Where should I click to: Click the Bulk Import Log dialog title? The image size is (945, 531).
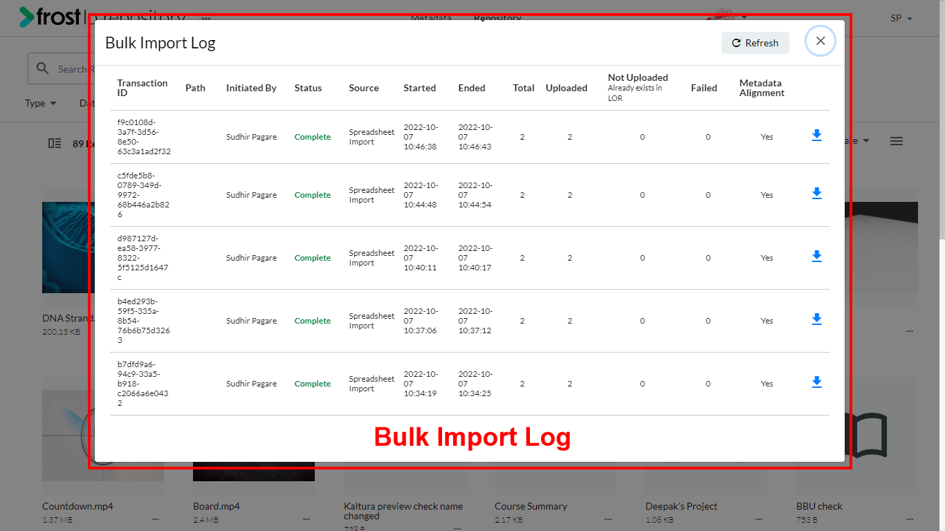[x=160, y=43]
